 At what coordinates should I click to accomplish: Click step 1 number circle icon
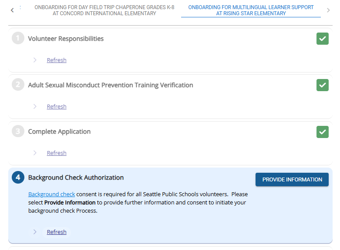18,39
